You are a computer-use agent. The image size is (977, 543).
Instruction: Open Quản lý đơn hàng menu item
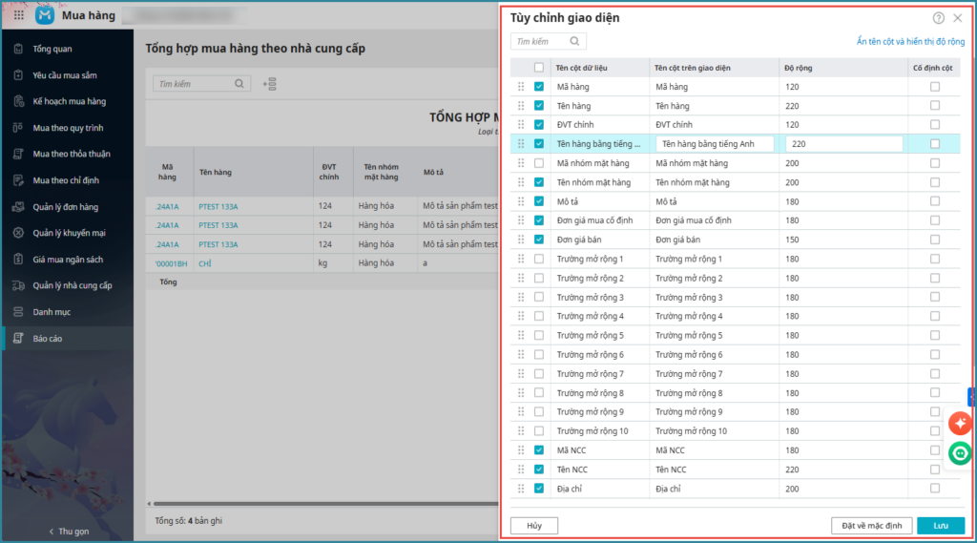coord(66,207)
